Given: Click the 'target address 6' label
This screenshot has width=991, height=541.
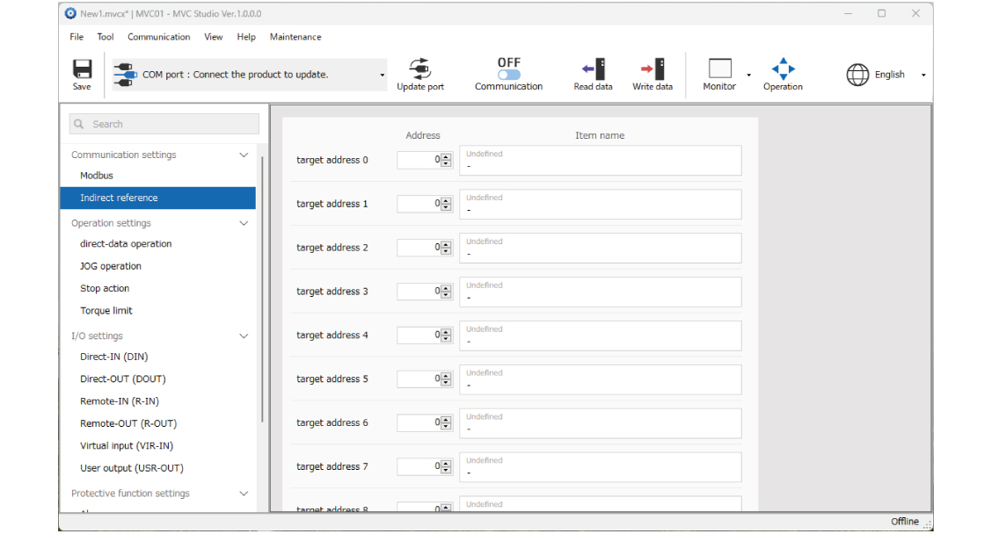Looking at the screenshot, I should point(332,423).
